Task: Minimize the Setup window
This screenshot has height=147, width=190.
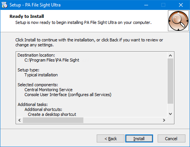Action: 146,5
